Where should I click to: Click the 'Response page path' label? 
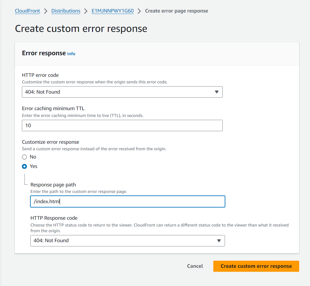coord(53,185)
